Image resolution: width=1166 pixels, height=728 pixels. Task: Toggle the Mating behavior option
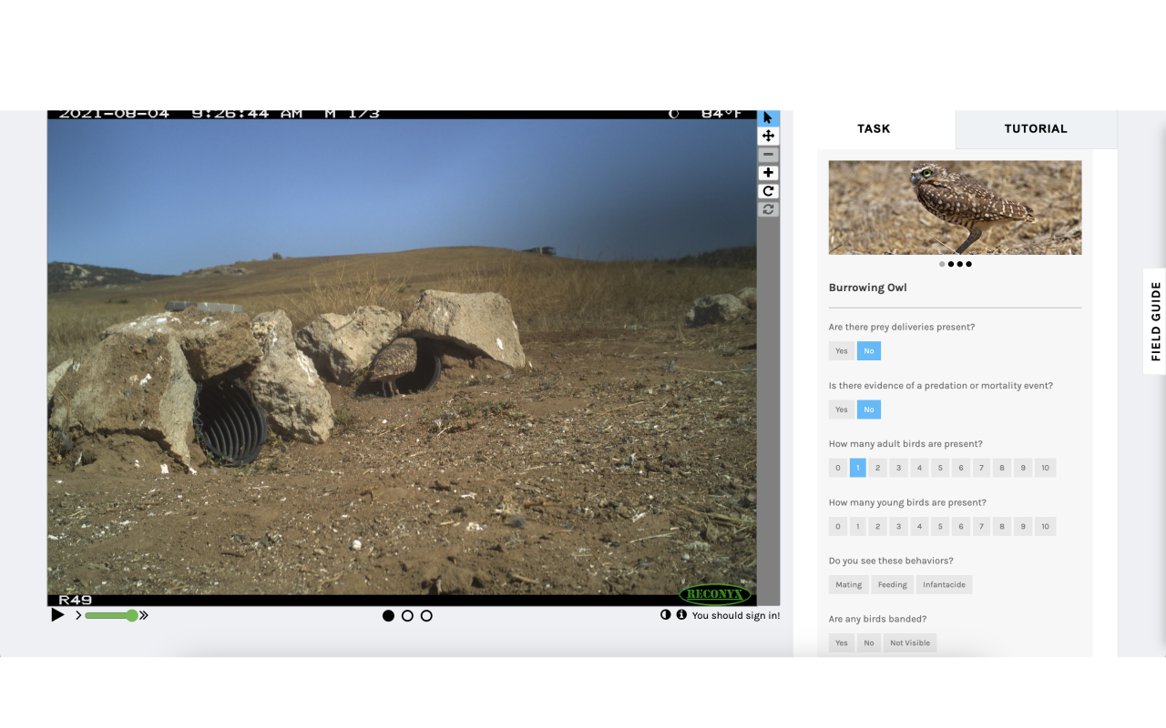click(x=849, y=584)
